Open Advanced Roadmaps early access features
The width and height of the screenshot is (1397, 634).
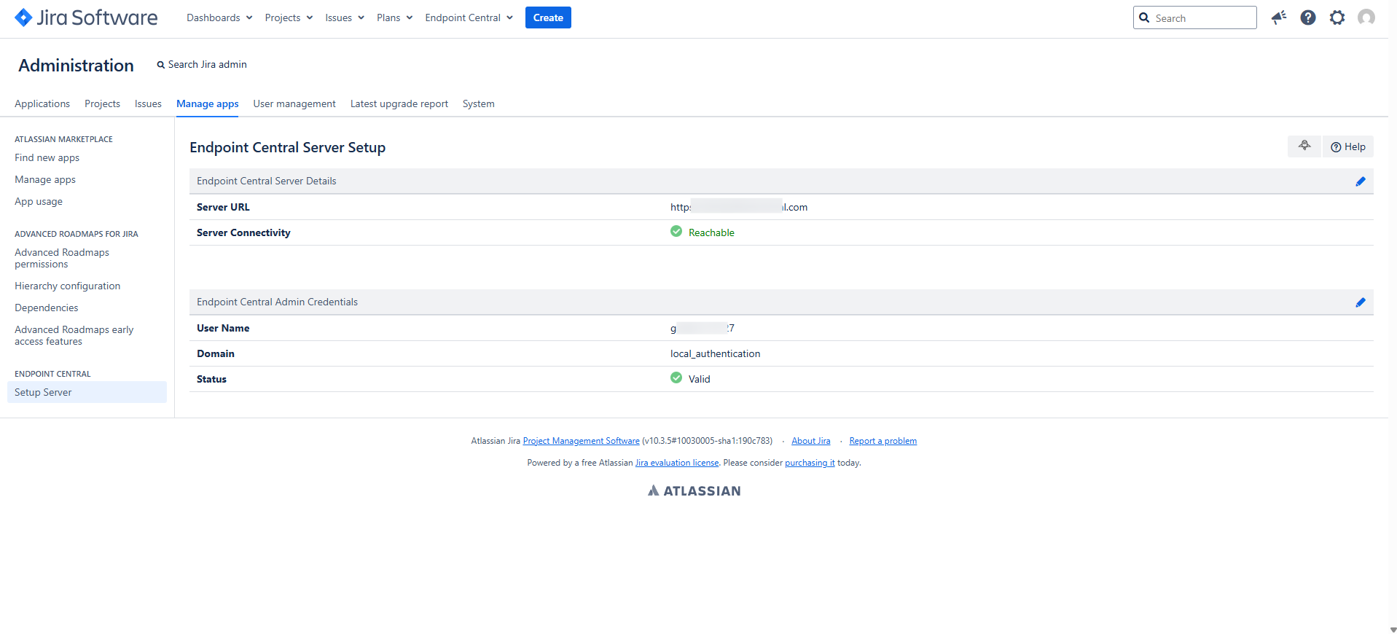click(74, 335)
